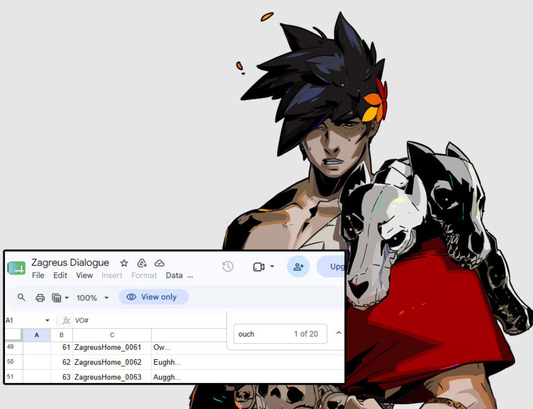
Task: Expand the meeting options arrow
Action: tap(272, 266)
